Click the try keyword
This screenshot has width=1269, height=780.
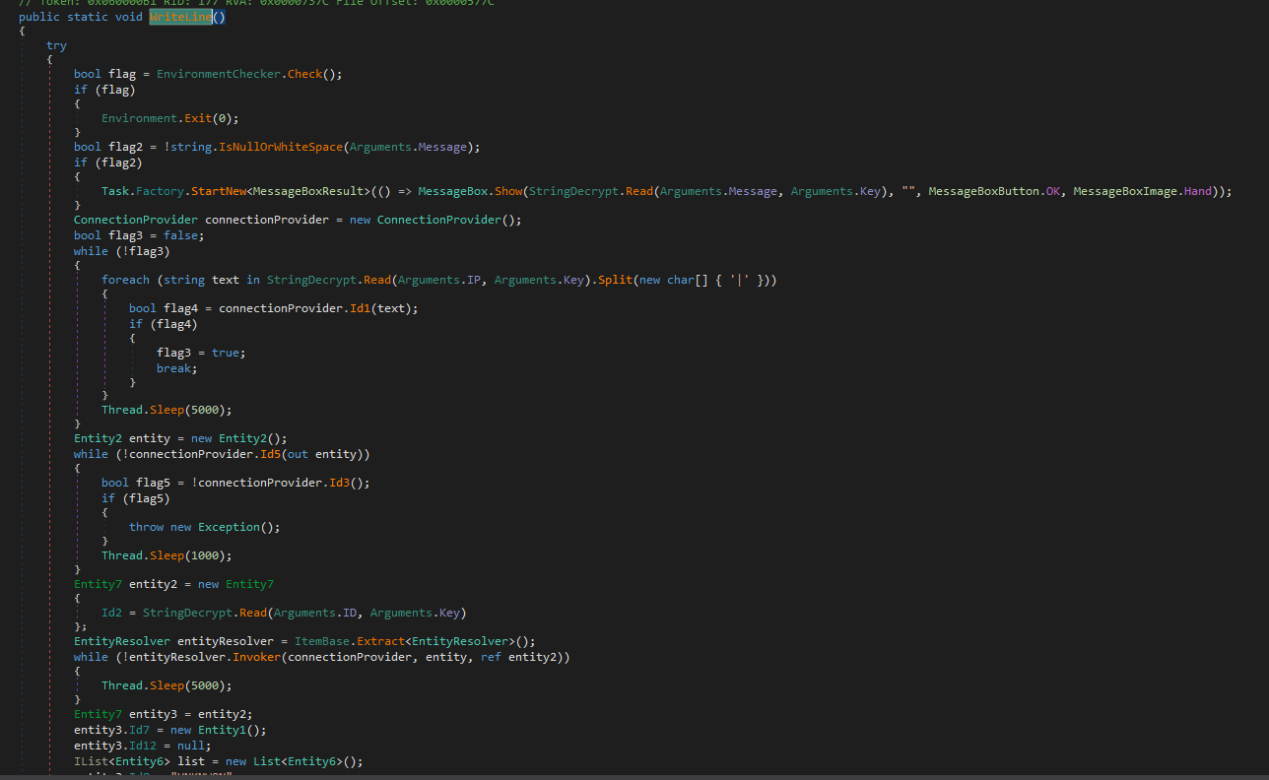click(56, 45)
